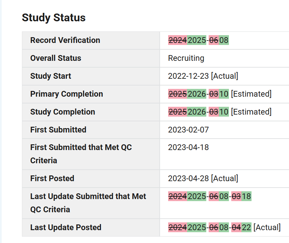
Task: Click the Overall Status label
Action: pyautogui.click(x=56, y=58)
